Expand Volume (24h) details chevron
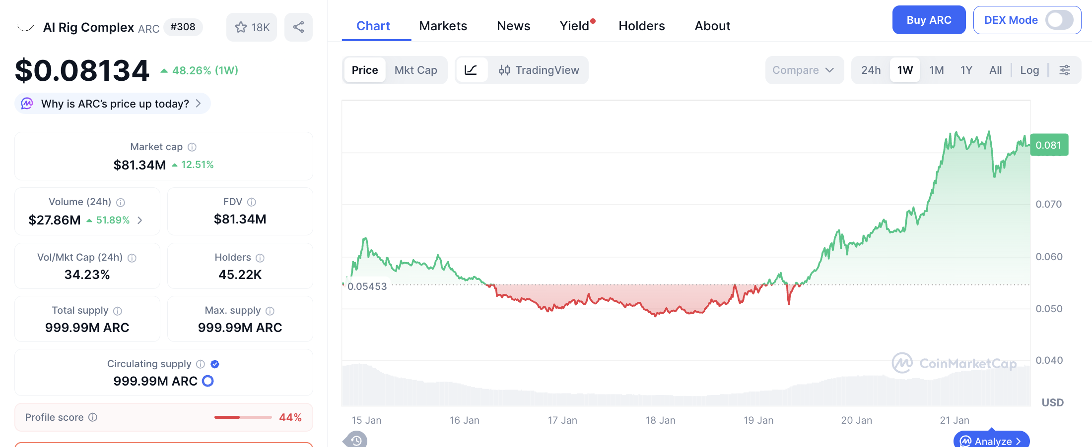The height and width of the screenshot is (447, 1092). tap(140, 220)
